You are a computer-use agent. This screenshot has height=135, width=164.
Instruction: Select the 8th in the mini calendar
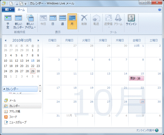[33, 55]
